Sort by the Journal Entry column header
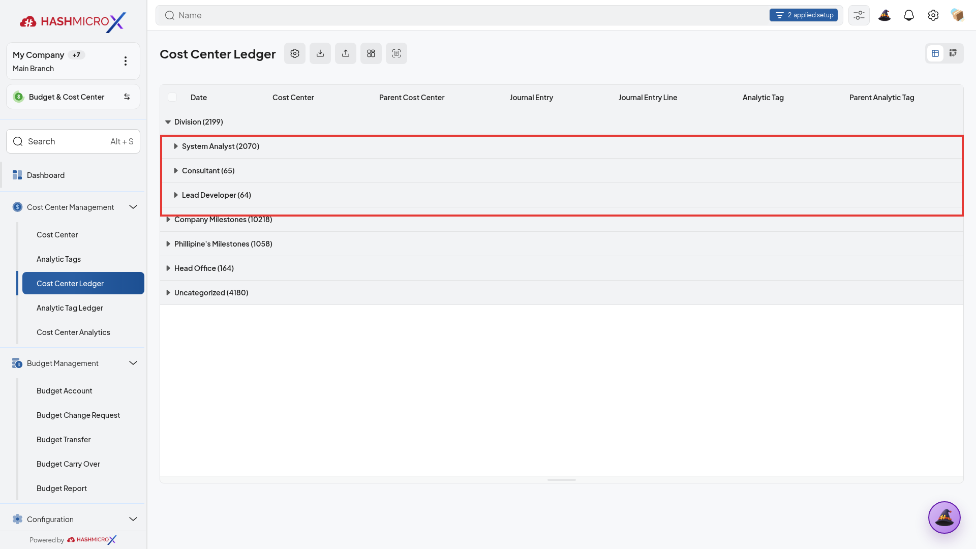 531,98
